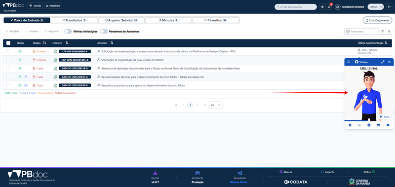The height and width of the screenshot is (187, 395).
Task: Check the row for SAD-OFI-2025/05630-A
Action: tap(8, 85)
